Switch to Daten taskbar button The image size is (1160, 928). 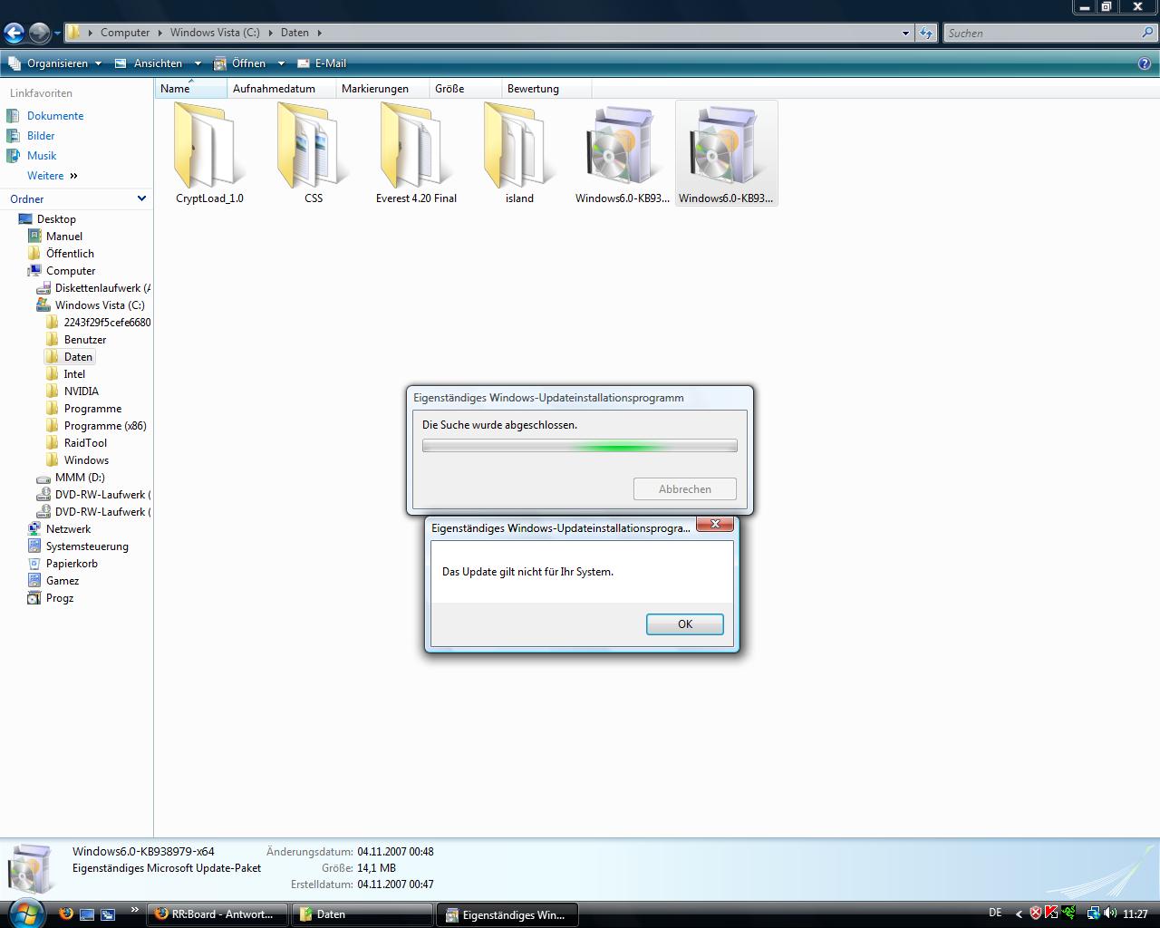(x=362, y=914)
